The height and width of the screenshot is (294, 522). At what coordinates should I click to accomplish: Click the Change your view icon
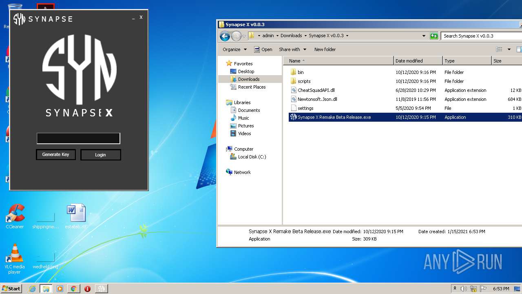pos(499,49)
